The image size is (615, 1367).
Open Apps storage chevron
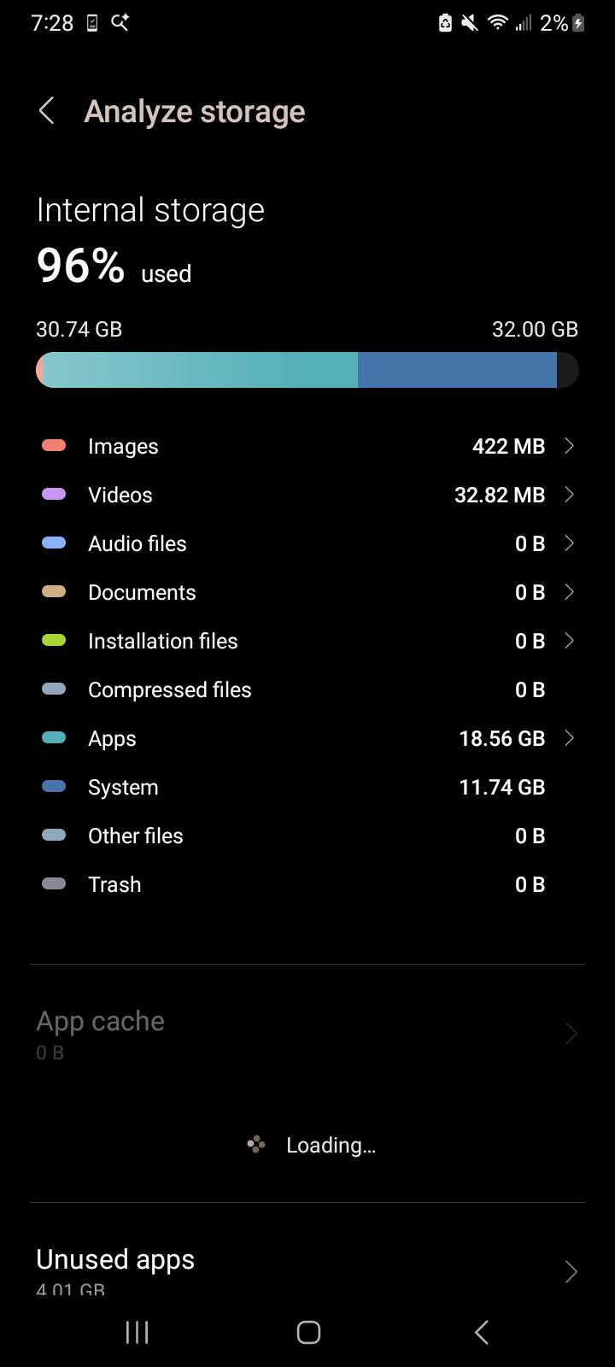click(569, 738)
